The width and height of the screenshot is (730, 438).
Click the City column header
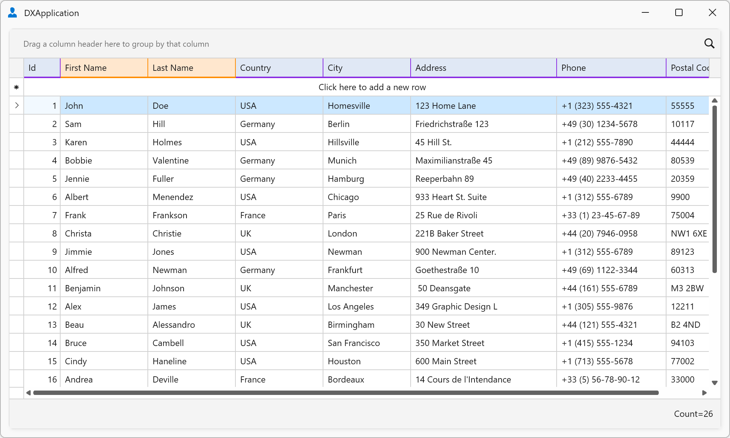(367, 68)
